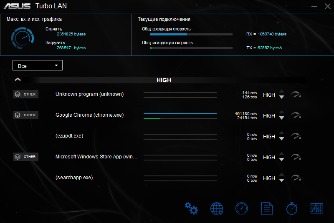Click Unknown program's 144 rx/s rate
The width and height of the screenshot is (334, 223).
[249, 93]
